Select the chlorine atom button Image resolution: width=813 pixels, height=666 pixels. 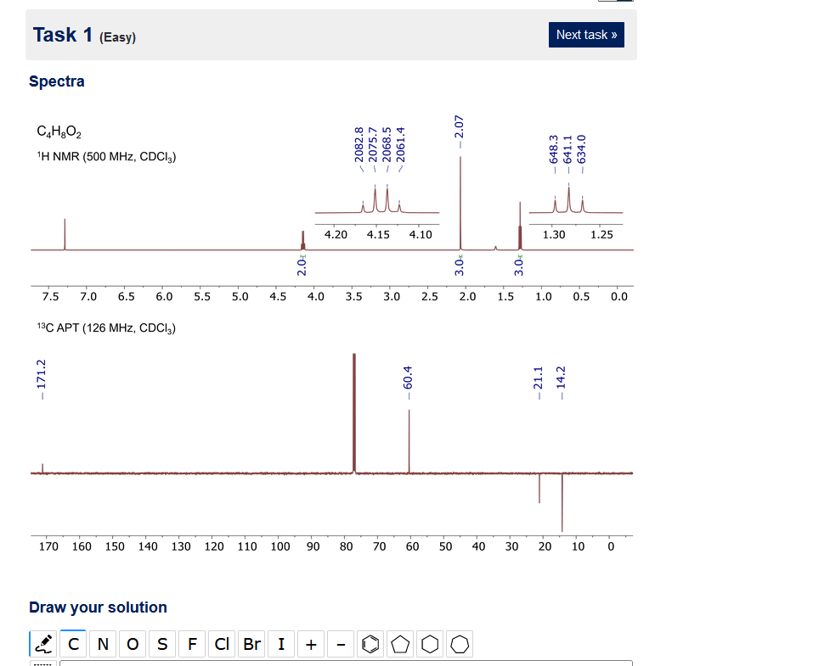click(x=222, y=644)
